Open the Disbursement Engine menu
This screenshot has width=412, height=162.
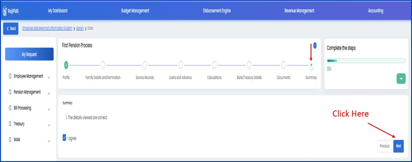tap(217, 11)
